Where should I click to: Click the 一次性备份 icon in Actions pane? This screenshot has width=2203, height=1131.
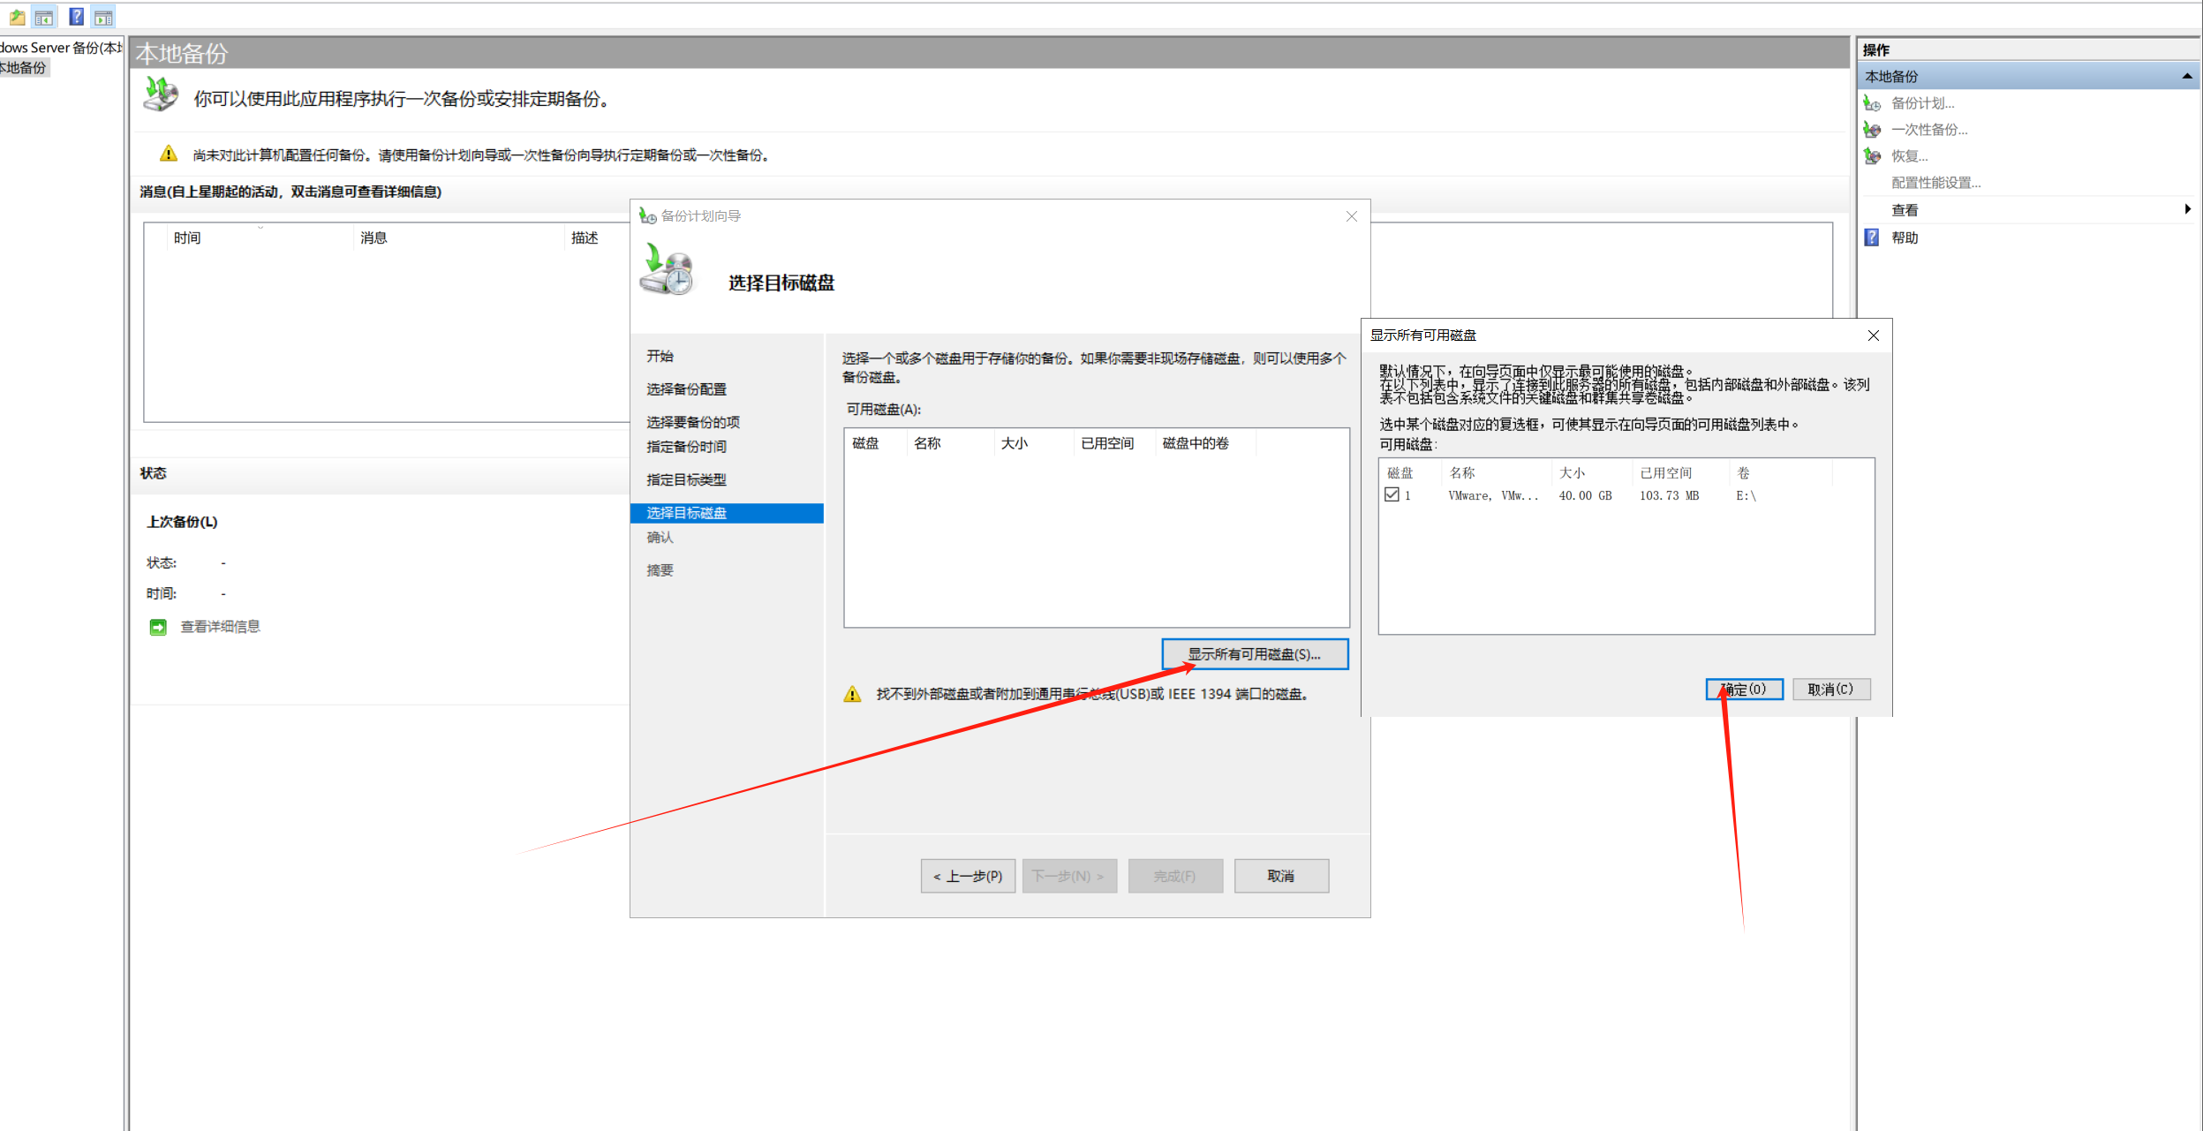click(x=1871, y=130)
